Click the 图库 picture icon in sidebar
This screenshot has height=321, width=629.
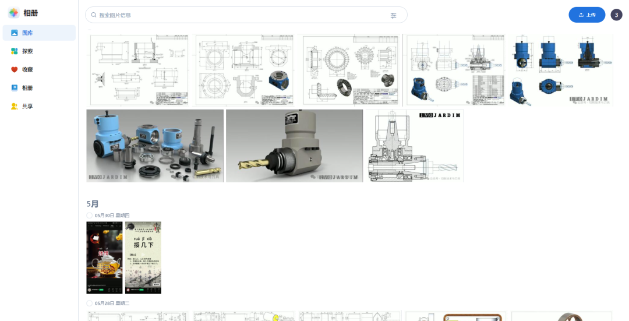(x=15, y=33)
